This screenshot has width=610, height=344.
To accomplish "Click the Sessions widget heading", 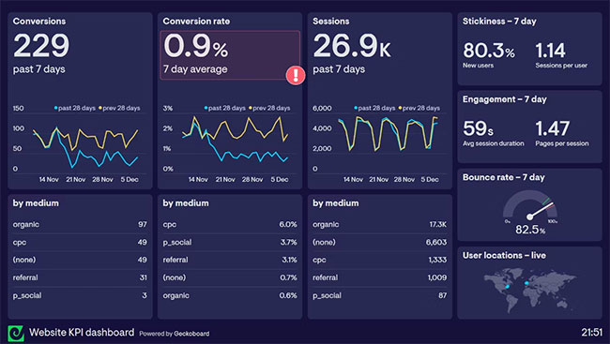I will click(x=330, y=22).
